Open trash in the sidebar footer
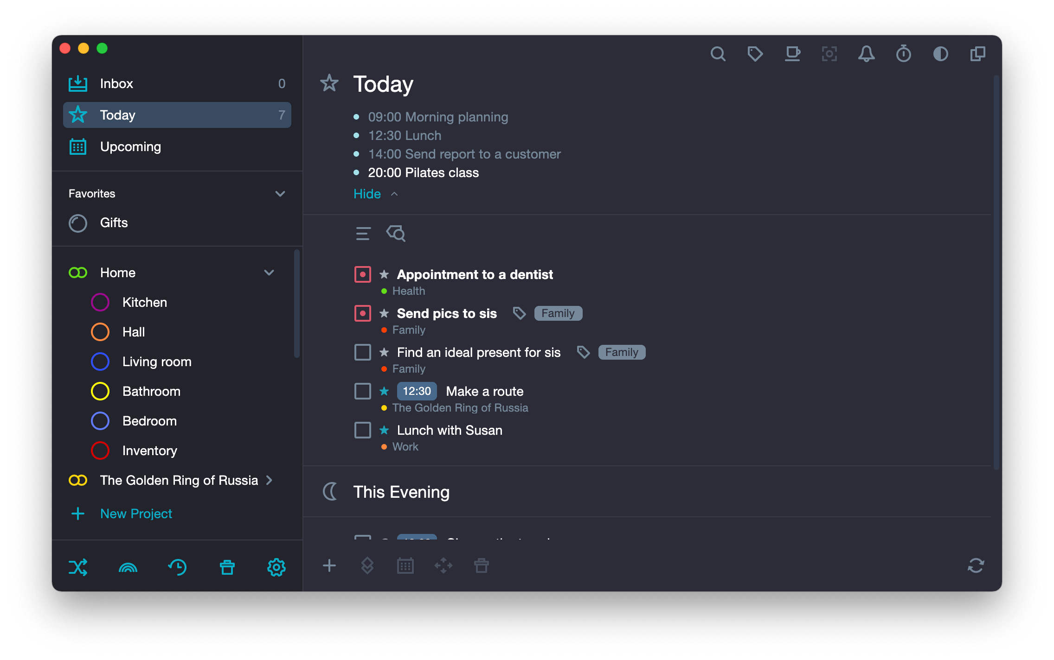 227,567
